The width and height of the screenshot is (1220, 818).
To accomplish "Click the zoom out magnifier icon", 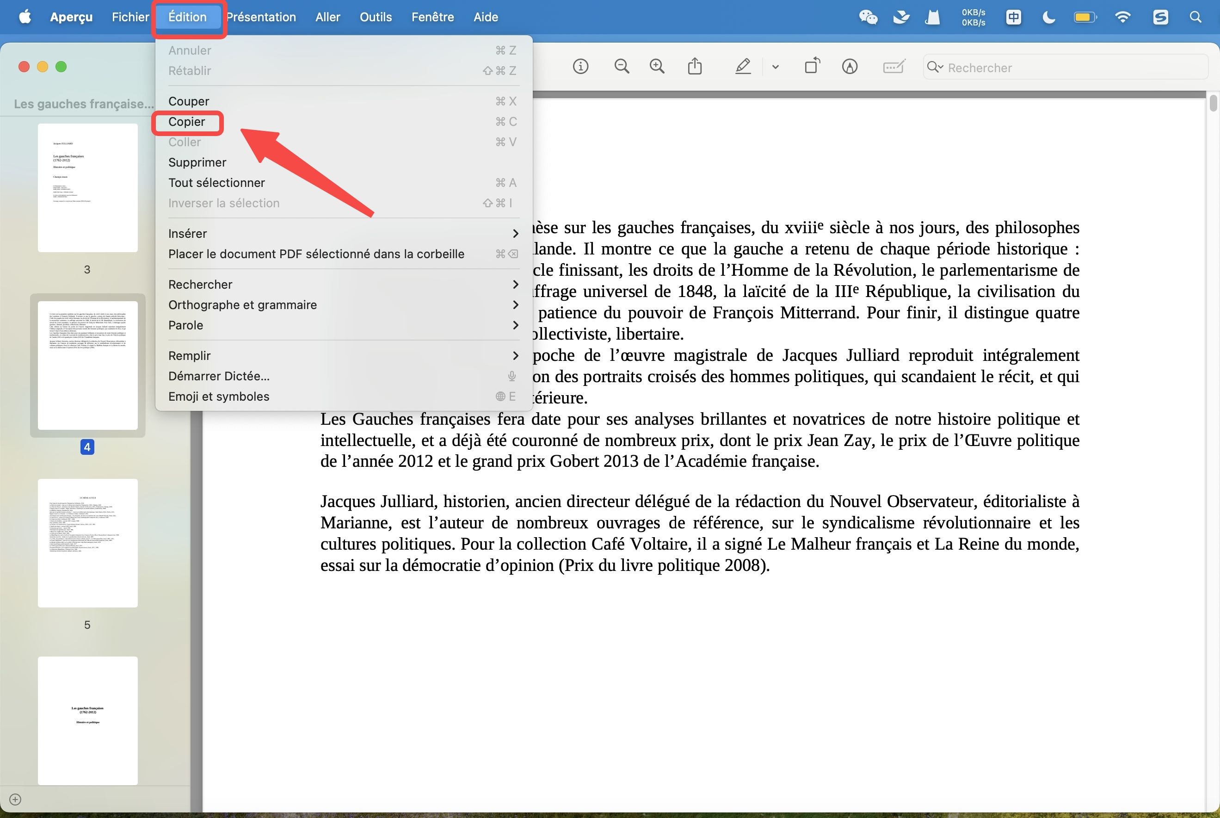I will (x=622, y=67).
